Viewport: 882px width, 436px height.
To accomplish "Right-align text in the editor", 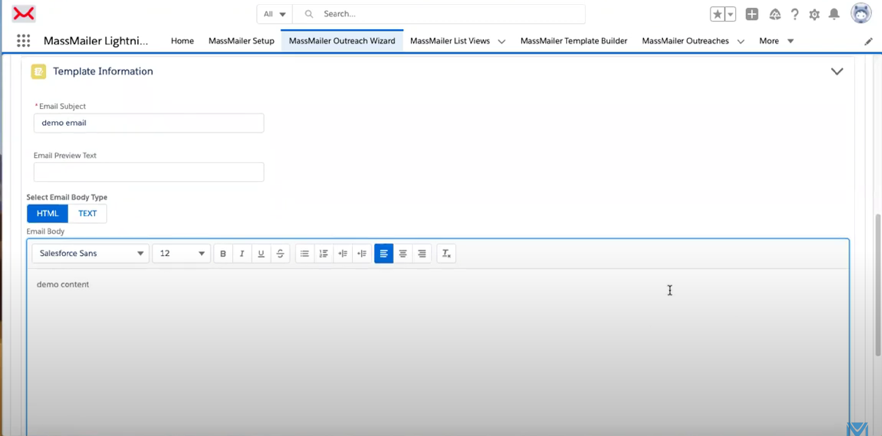I will tap(422, 253).
